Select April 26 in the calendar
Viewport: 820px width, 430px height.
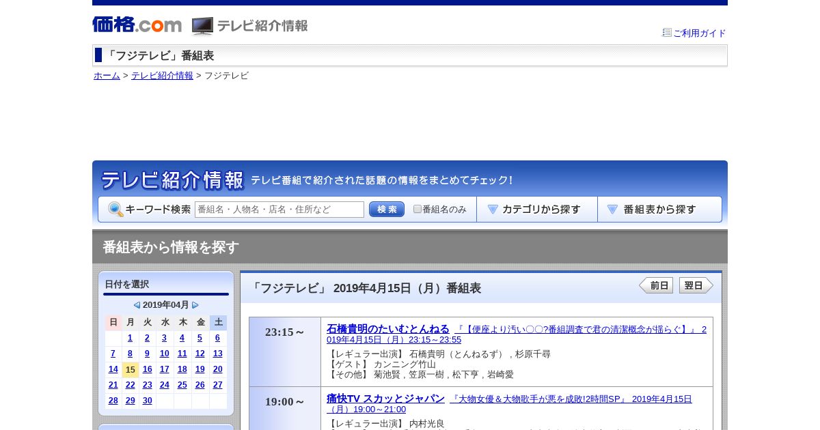click(x=200, y=385)
